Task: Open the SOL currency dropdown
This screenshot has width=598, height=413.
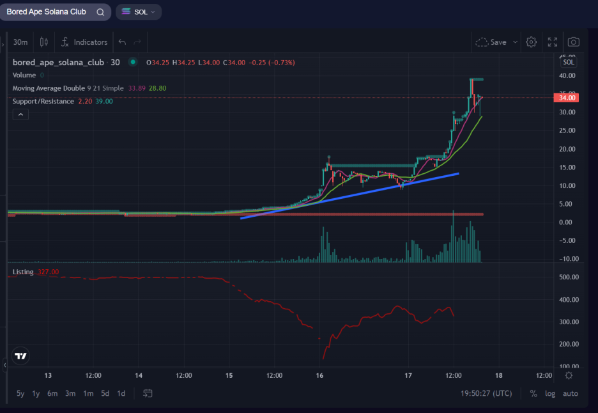Action: pos(139,12)
